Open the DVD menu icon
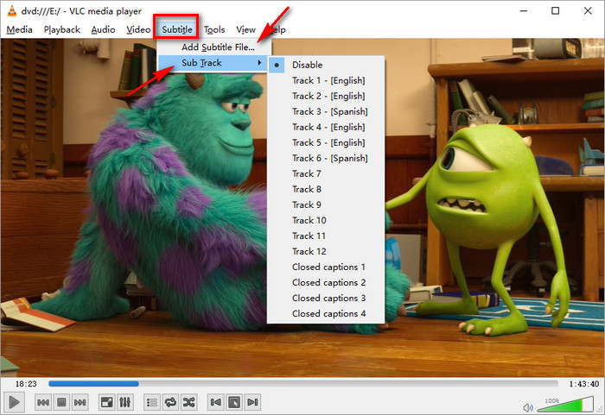This screenshot has width=605, height=415. [x=234, y=402]
